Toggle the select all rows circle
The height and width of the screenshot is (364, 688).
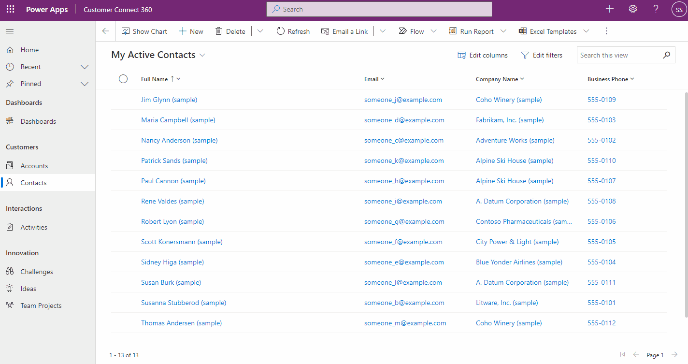click(x=123, y=79)
